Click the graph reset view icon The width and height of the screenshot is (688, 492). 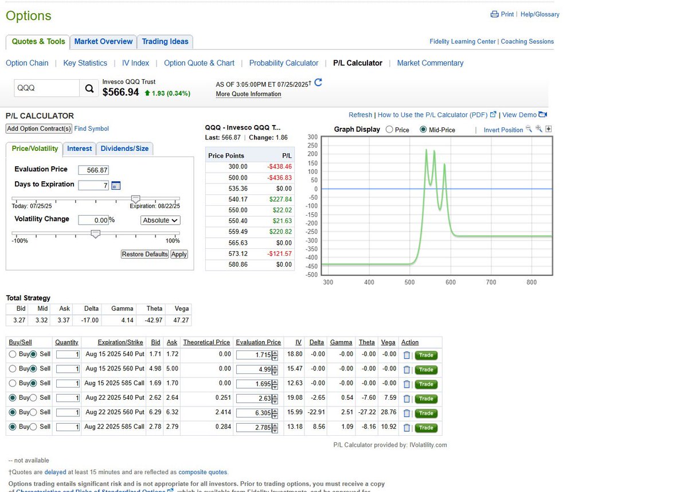(x=548, y=130)
